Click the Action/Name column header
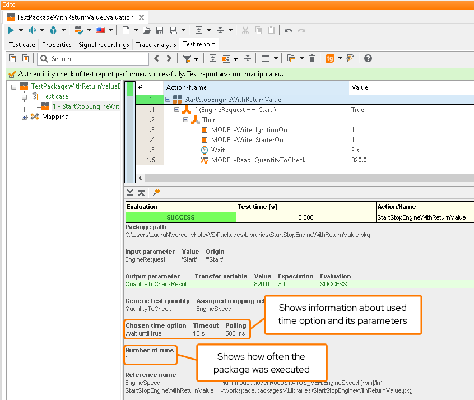 (256, 87)
